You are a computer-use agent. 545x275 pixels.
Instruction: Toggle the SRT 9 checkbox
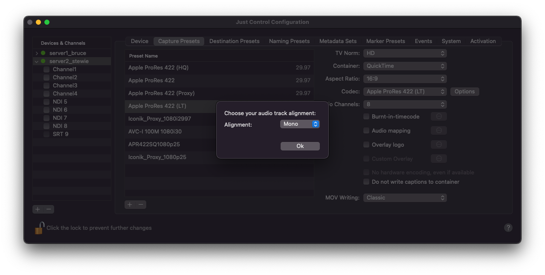[x=46, y=134]
